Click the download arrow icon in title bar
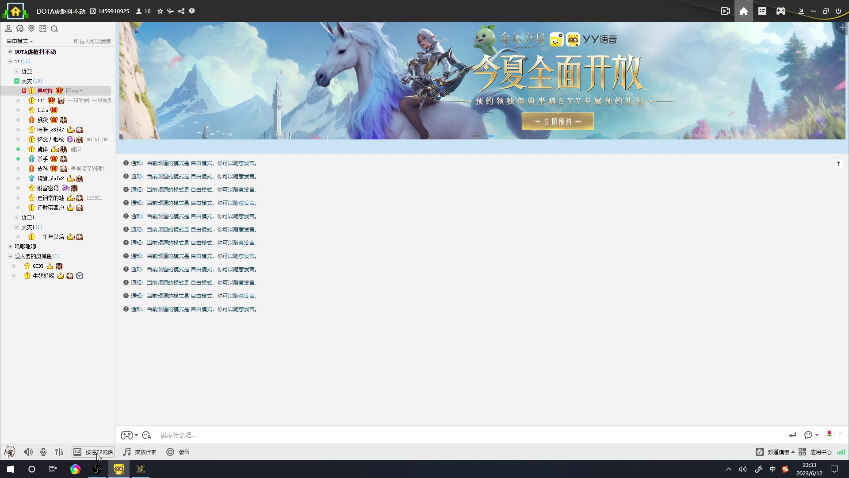 (x=801, y=11)
